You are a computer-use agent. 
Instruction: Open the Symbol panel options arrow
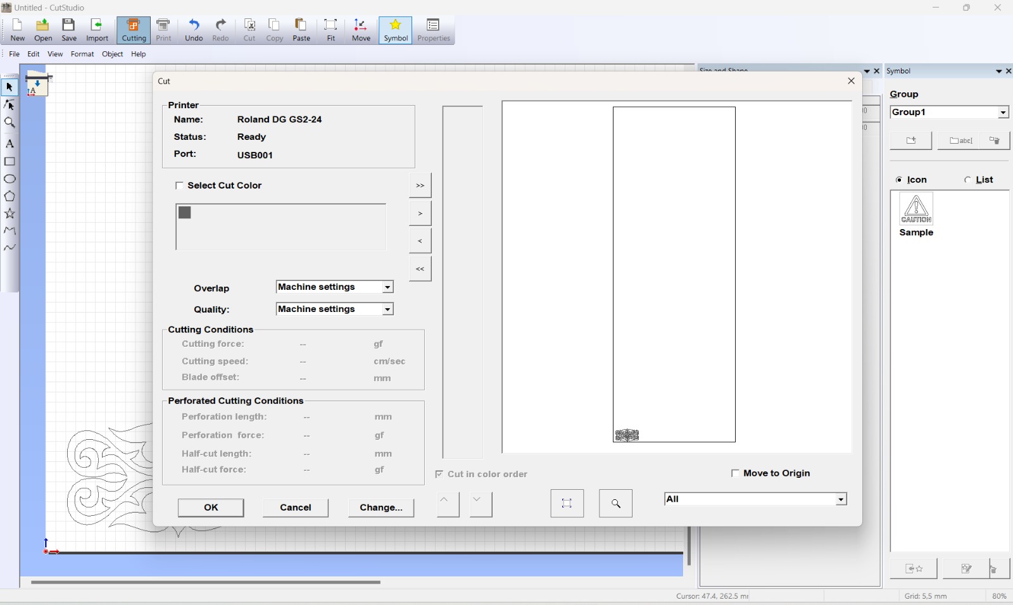pyautogui.click(x=998, y=72)
